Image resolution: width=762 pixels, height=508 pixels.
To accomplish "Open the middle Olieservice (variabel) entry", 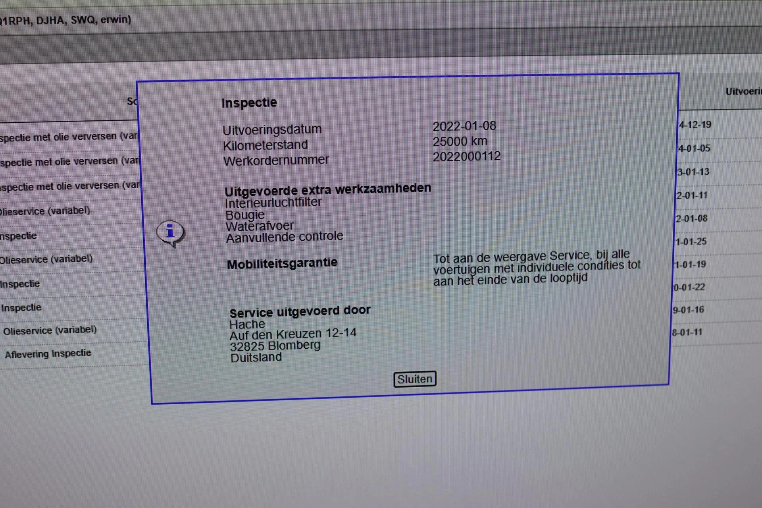I will [46, 259].
